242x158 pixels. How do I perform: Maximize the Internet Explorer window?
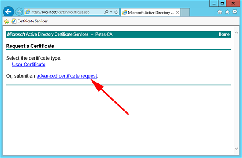[x=222, y=4]
